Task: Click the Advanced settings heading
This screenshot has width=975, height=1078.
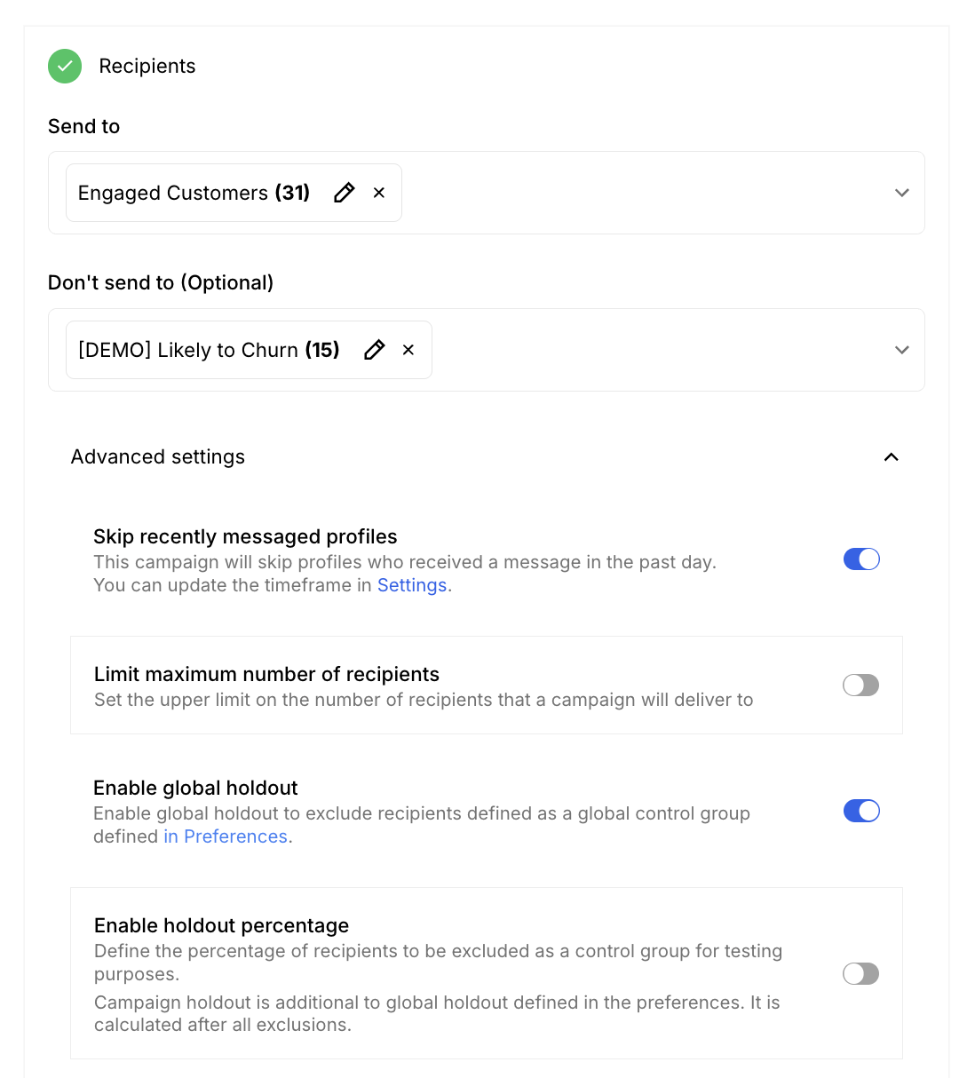Action: tap(158, 456)
